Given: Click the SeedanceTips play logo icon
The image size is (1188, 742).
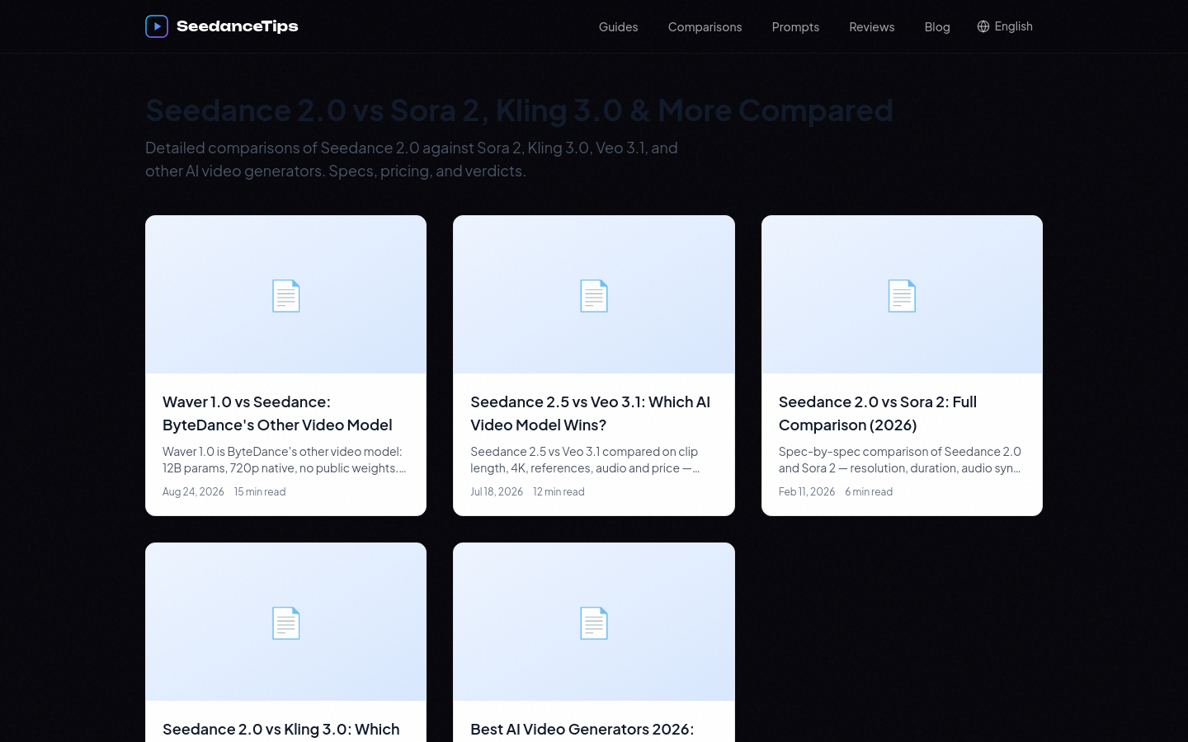Looking at the screenshot, I should pyautogui.click(x=157, y=26).
